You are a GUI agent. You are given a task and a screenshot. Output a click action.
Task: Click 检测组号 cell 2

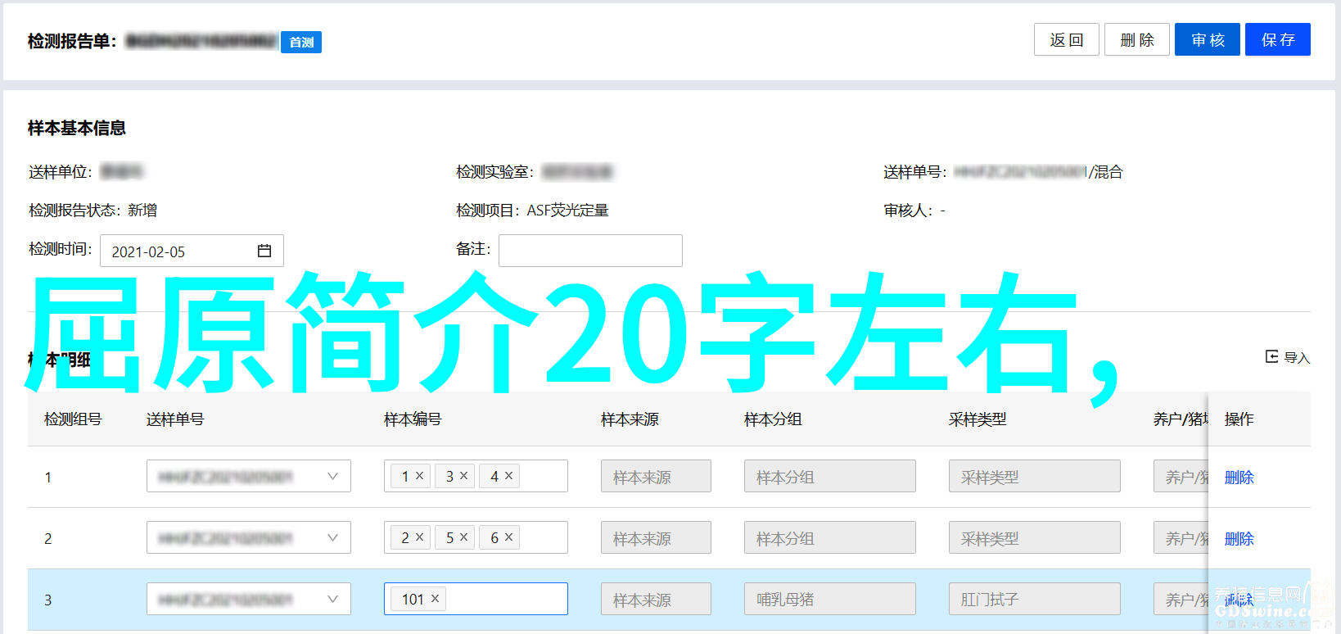[47, 538]
